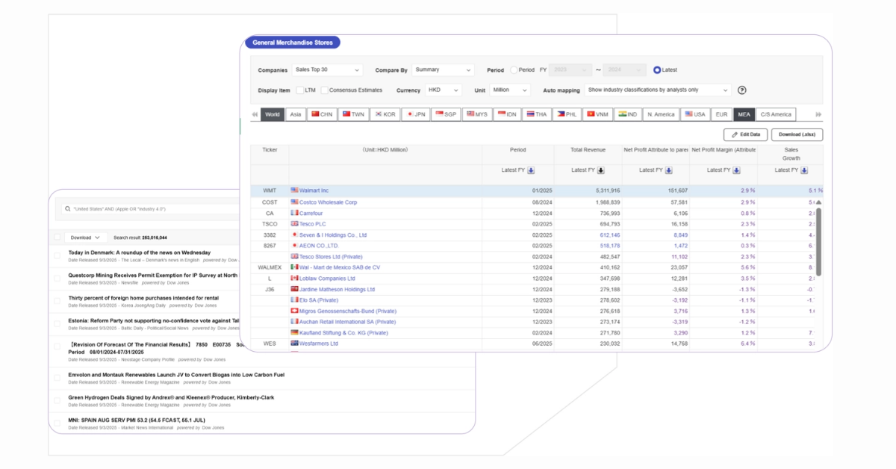Switch to the CHN country tab
This screenshot has height=469, width=896.
coord(323,114)
